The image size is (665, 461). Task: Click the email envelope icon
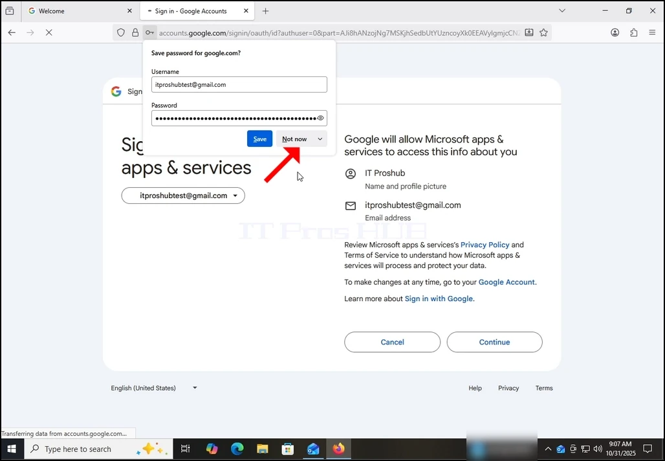[351, 206]
